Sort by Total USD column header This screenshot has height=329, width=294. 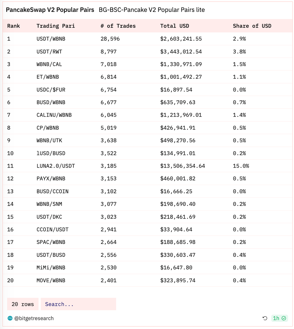tap(175, 26)
